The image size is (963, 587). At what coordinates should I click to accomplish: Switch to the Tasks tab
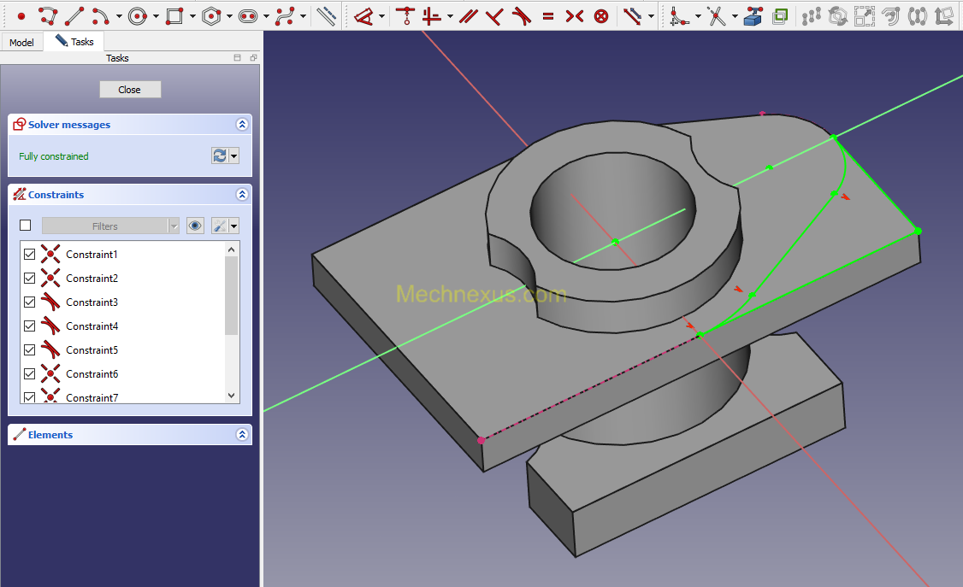click(74, 42)
